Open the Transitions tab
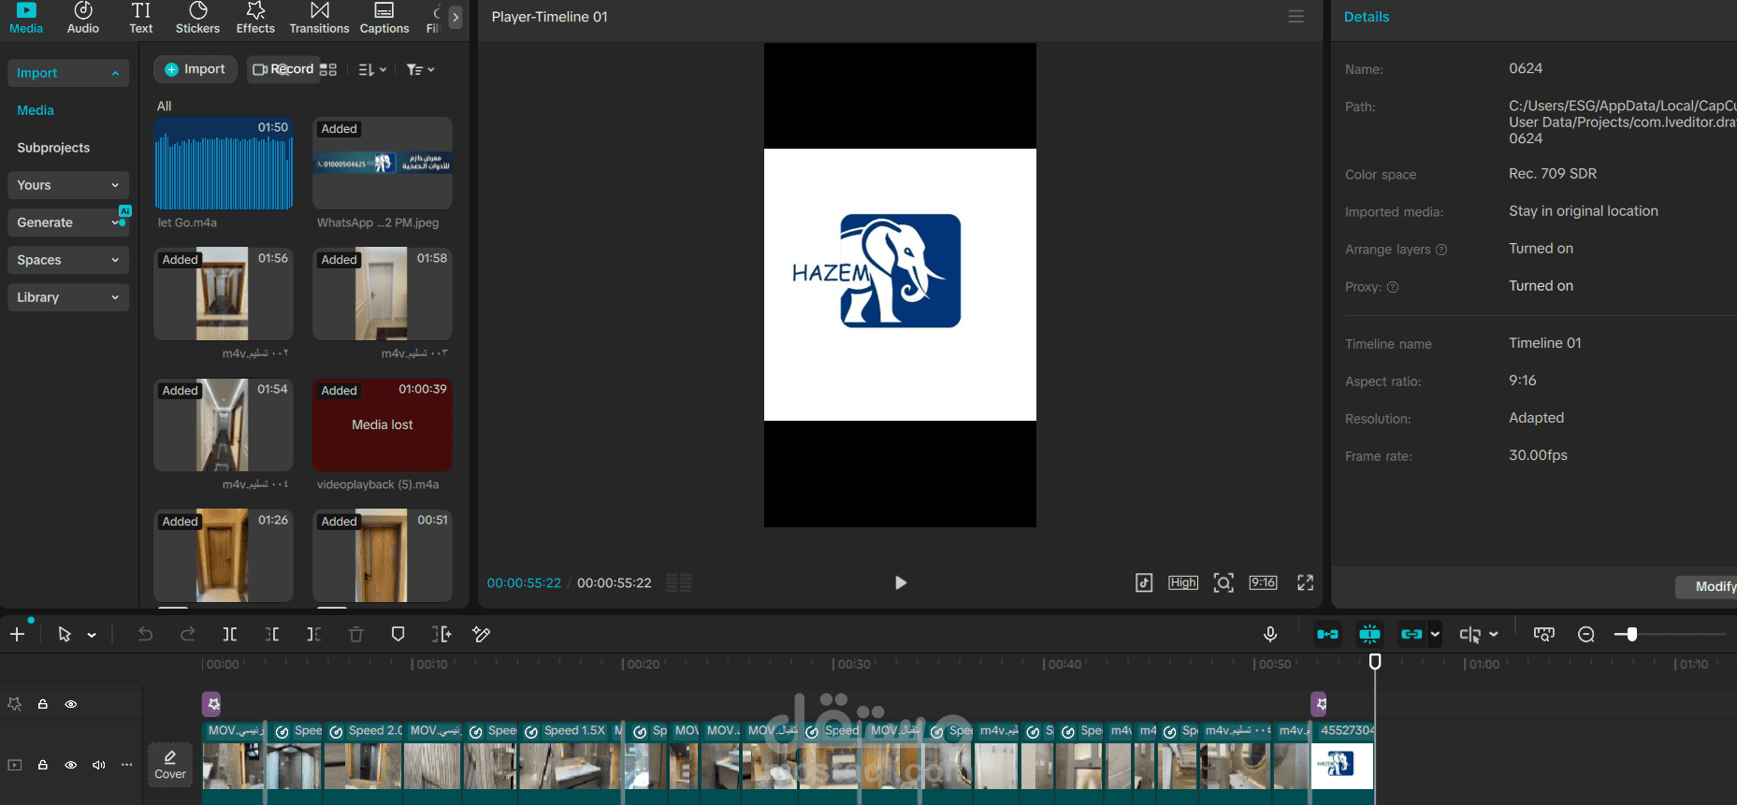The width and height of the screenshot is (1737, 805). click(x=319, y=18)
